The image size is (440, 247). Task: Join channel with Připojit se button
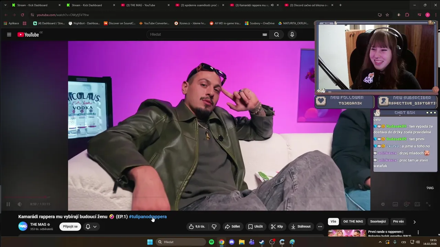coord(70,226)
